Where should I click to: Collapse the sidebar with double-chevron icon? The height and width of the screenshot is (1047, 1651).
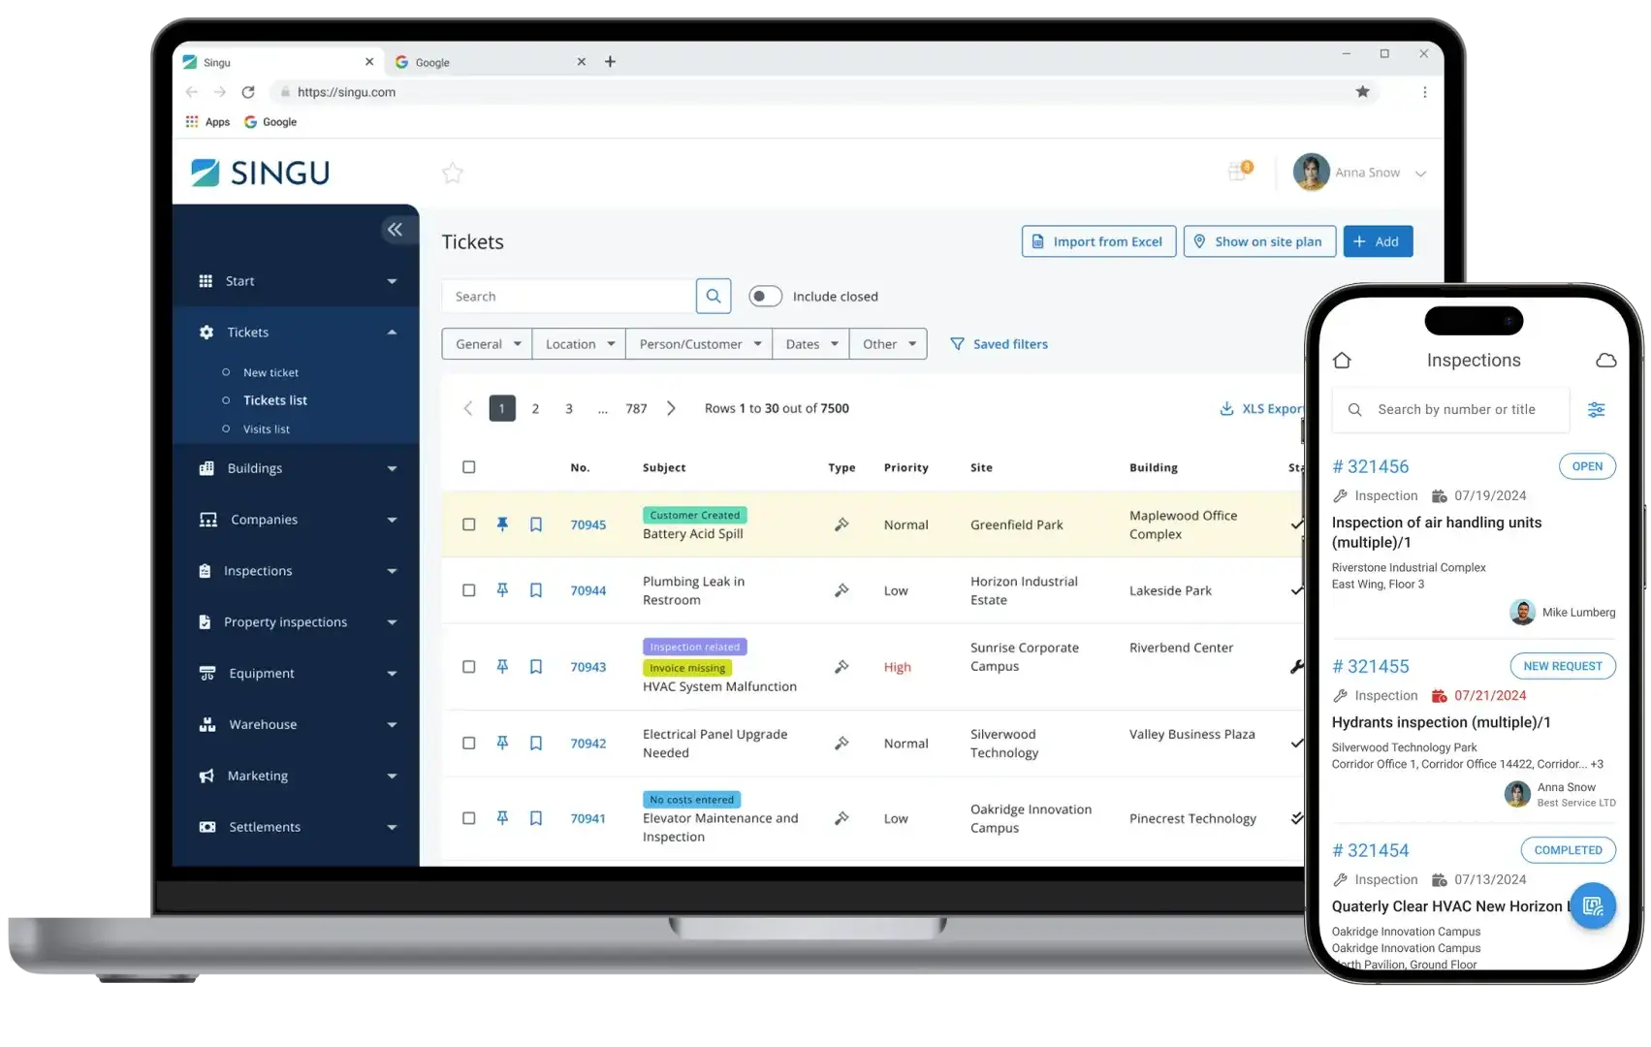point(394,230)
